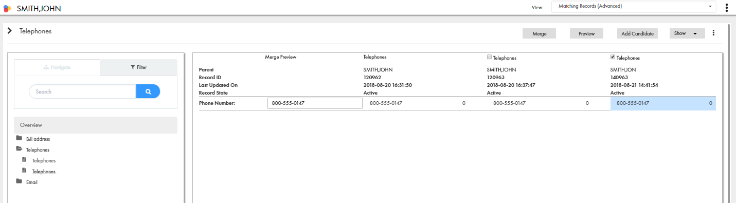The image size is (736, 203).
Task: Open the Show dropdown button
Action: (x=687, y=33)
